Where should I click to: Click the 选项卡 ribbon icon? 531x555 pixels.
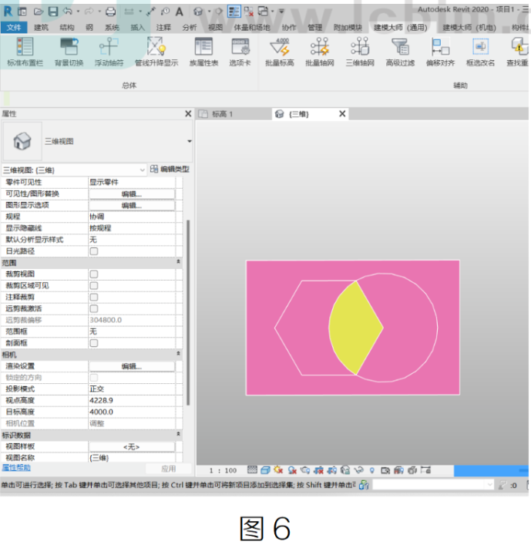240,47
